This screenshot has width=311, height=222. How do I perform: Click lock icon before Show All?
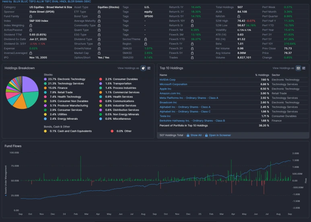pyautogui.click(x=188, y=135)
